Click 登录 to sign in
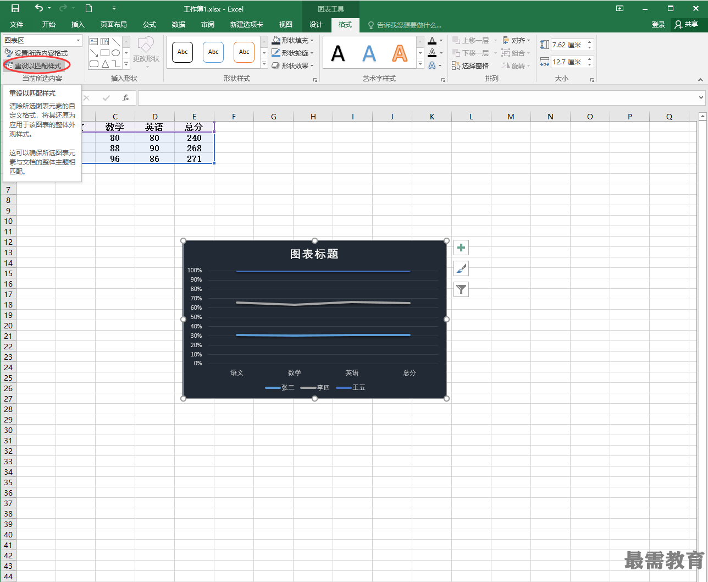The width and height of the screenshot is (708, 582). pyautogui.click(x=659, y=25)
